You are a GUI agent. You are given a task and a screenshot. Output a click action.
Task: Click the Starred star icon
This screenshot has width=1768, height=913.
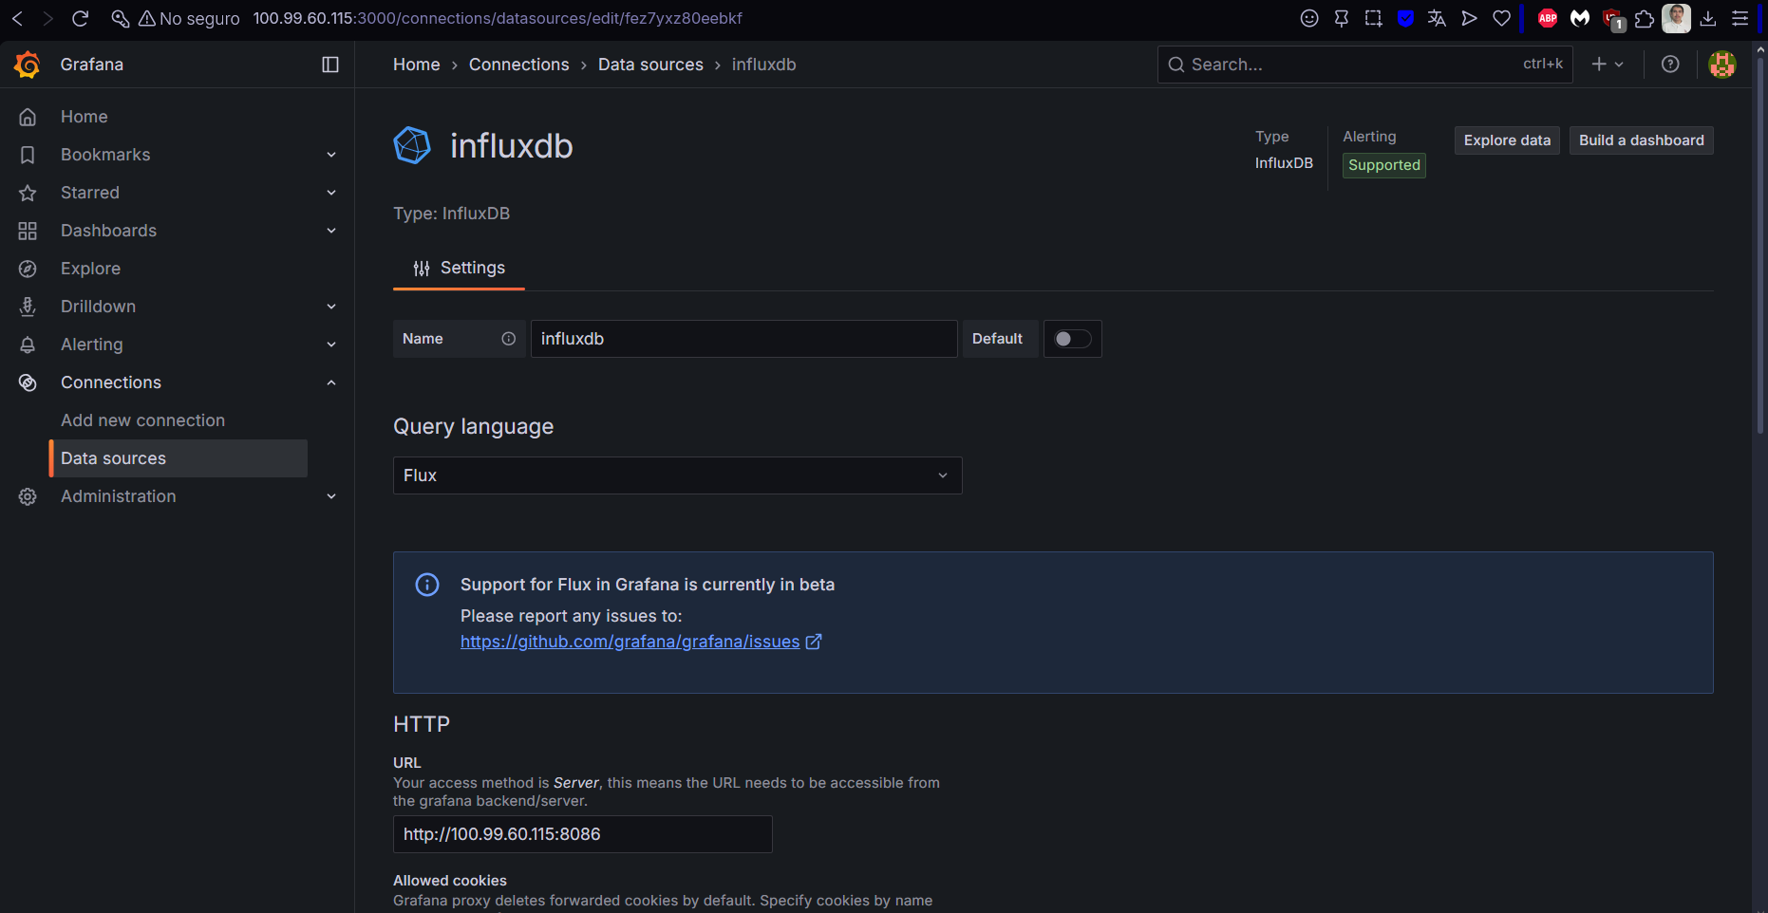pyautogui.click(x=28, y=193)
